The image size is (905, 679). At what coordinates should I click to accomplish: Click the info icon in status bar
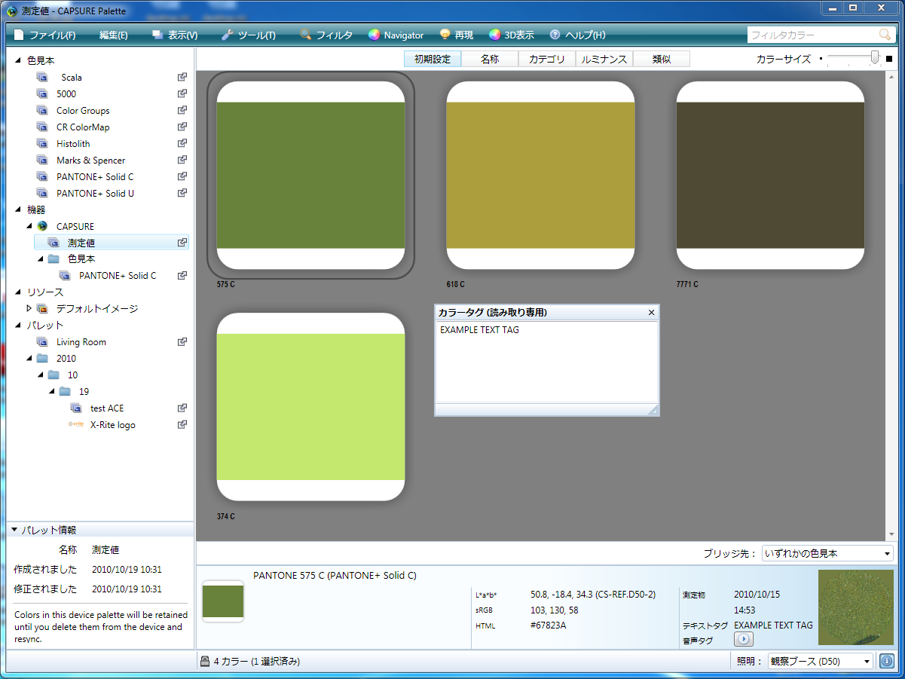point(886,661)
